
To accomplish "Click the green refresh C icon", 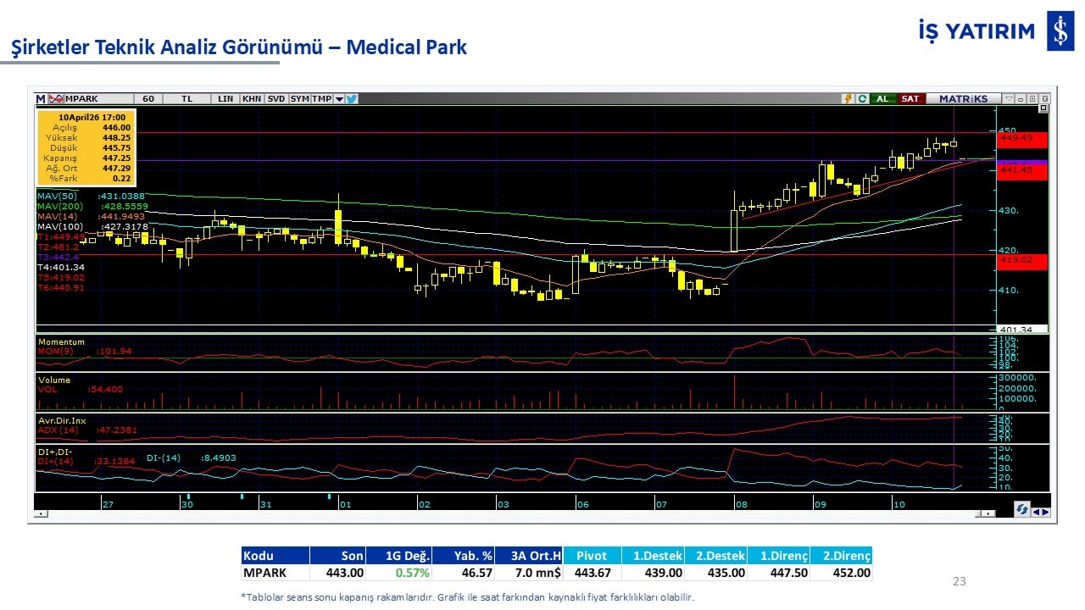I will point(862,99).
